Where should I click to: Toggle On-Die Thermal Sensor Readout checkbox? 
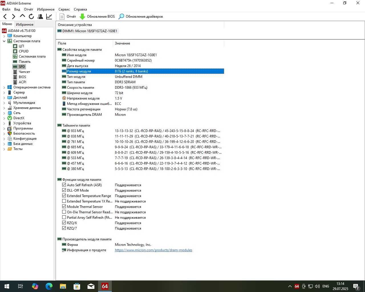64,212
